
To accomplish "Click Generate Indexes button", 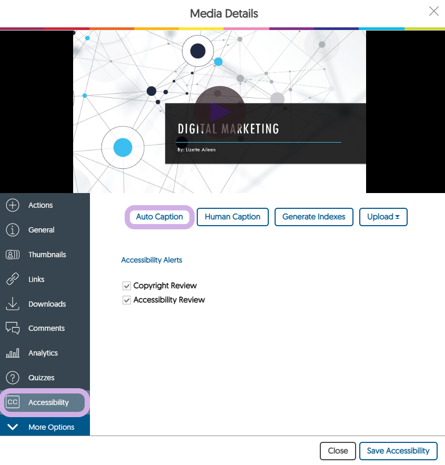I will (x=313, y=217).
